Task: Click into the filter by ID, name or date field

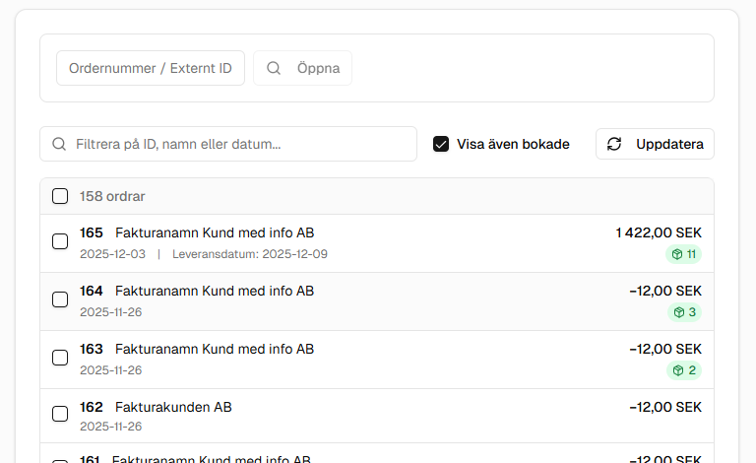Action: [236, 144]
